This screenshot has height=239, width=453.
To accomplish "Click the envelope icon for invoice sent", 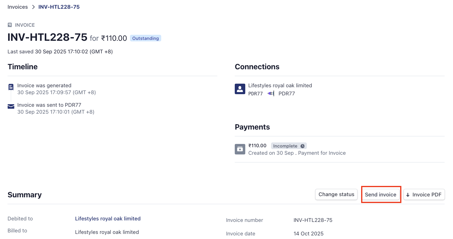I will [x=11, y=106].
